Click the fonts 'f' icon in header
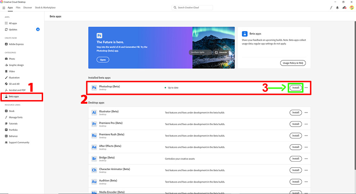The image size is (356, 194). pyautogui.click(x=331, y=7)
